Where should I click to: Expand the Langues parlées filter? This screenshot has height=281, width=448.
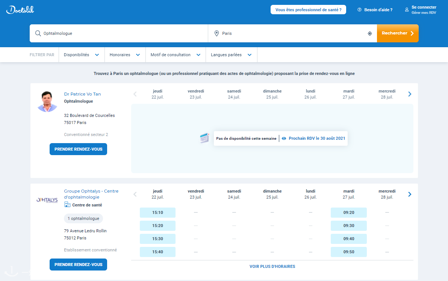click(x=231, y=55)
